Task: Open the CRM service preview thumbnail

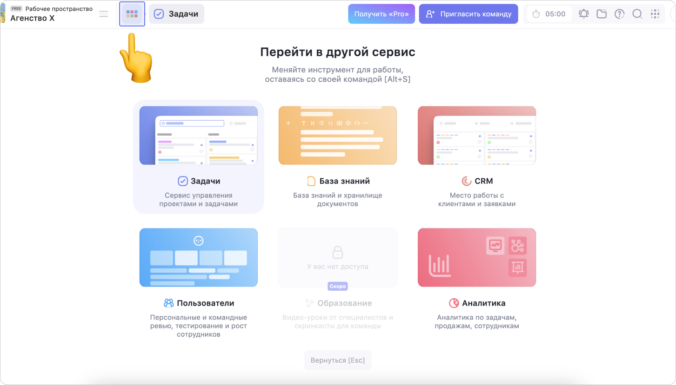Action: pyautogui.click(x=476, y=135)
